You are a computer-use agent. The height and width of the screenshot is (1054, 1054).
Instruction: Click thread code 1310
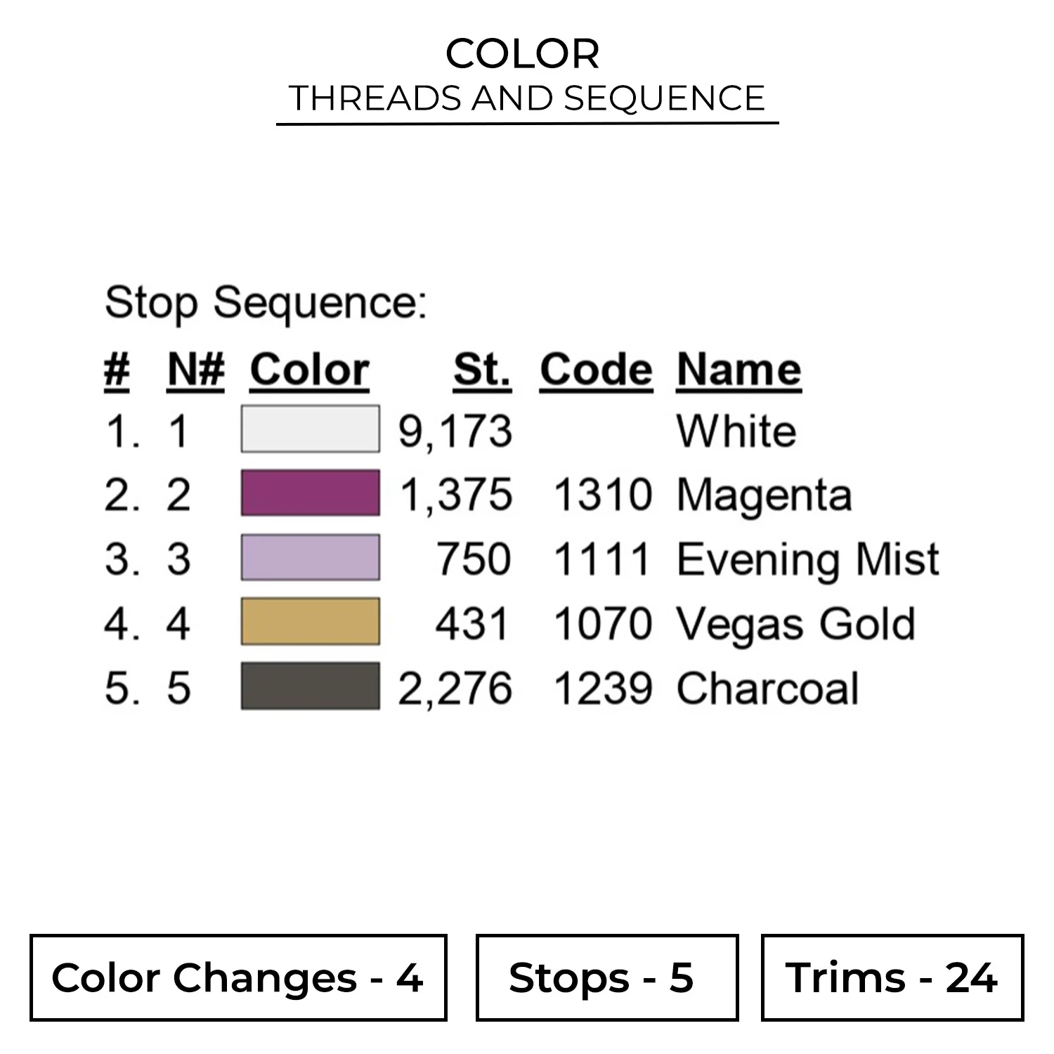tap(603, 495)
